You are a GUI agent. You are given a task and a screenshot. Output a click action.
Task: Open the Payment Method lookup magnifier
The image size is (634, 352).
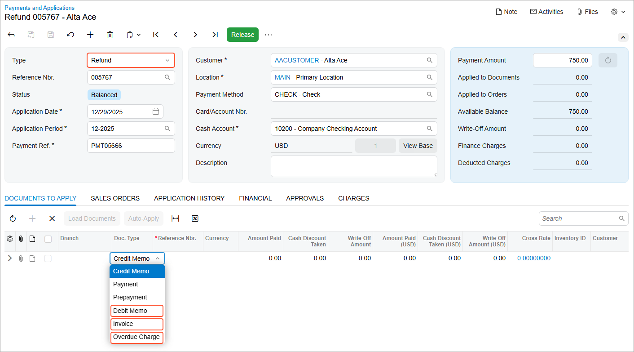[x=430, y=94]
